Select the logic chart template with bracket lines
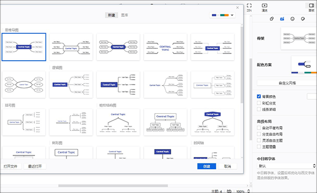The width and height of the screenshot is (317, 193). pyautogui.click(x=118, y=85)
